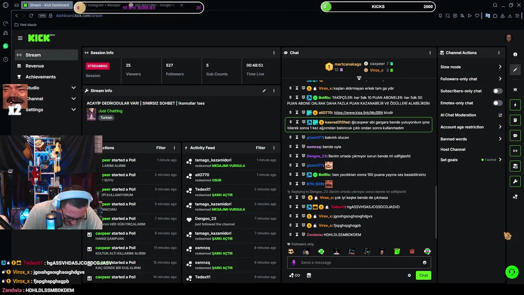
Task: Open the hamburger menu next to Kick logo
Action: pos(20,38)
